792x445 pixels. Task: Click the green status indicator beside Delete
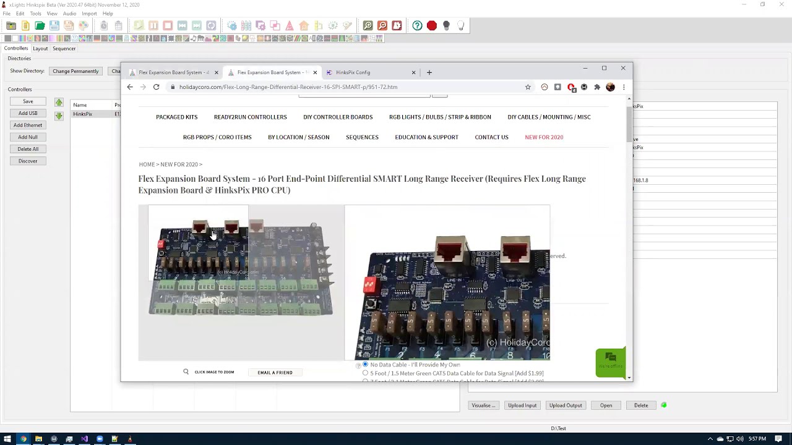point(664,405)
